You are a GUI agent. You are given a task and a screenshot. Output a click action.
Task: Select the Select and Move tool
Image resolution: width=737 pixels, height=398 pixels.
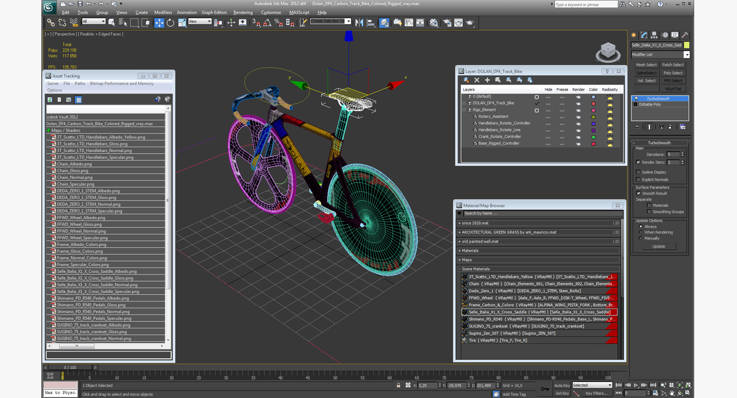click(x=159, y=22)
